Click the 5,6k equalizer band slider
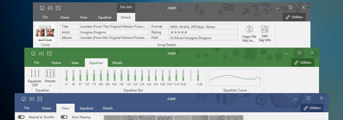343x120 pixels. point(163,75)
